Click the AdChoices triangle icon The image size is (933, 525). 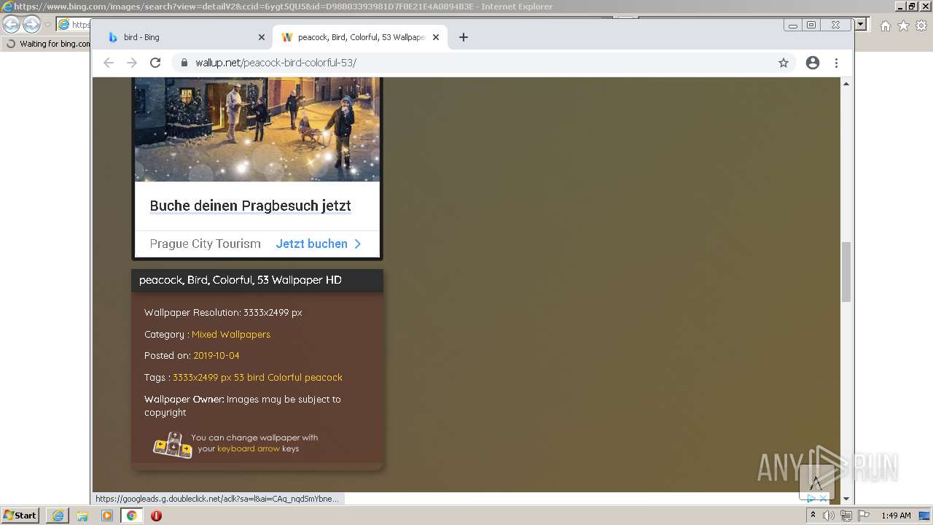point(811,499)
